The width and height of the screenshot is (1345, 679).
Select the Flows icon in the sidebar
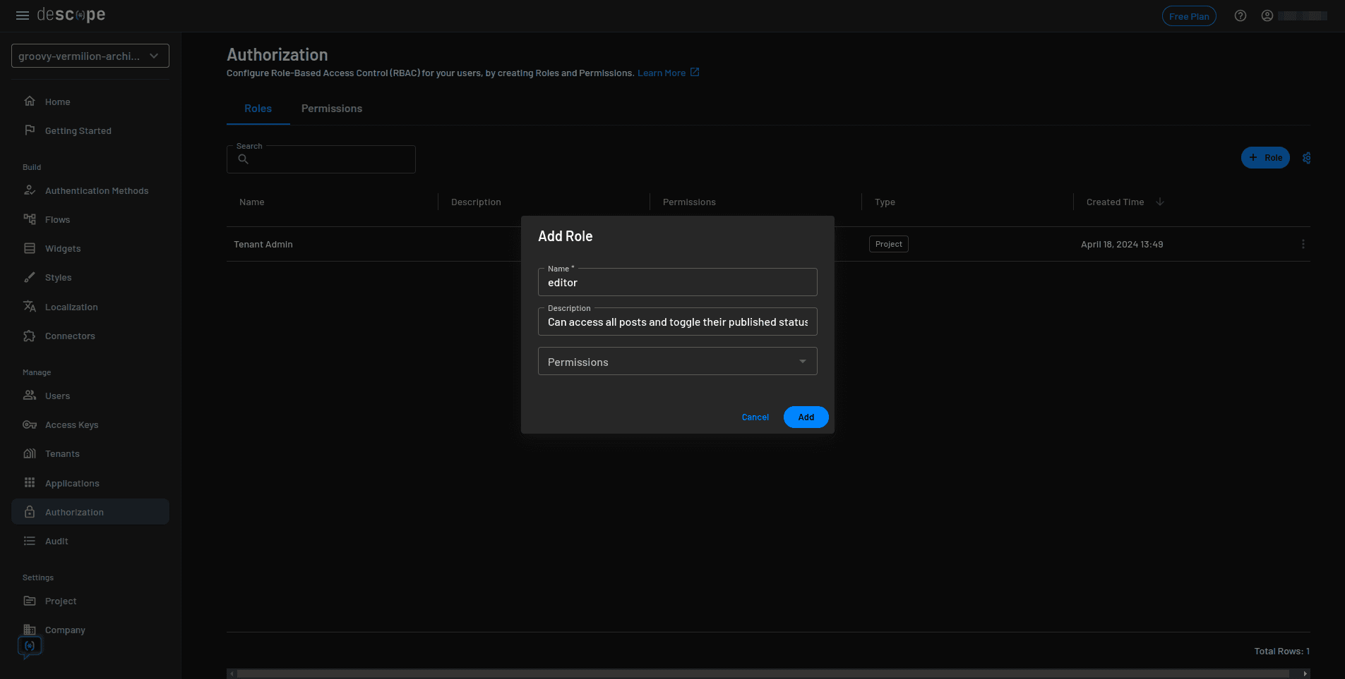coord(30,219)
